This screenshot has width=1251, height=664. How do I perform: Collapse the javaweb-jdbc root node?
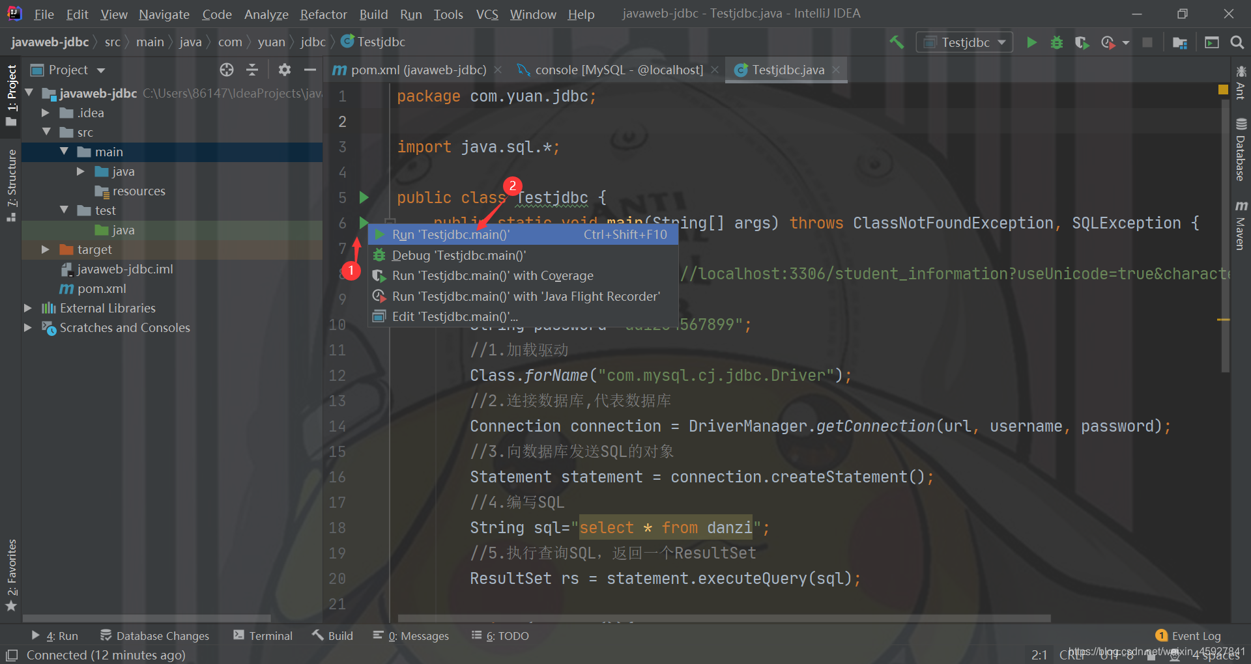click(x=29, y=93)
